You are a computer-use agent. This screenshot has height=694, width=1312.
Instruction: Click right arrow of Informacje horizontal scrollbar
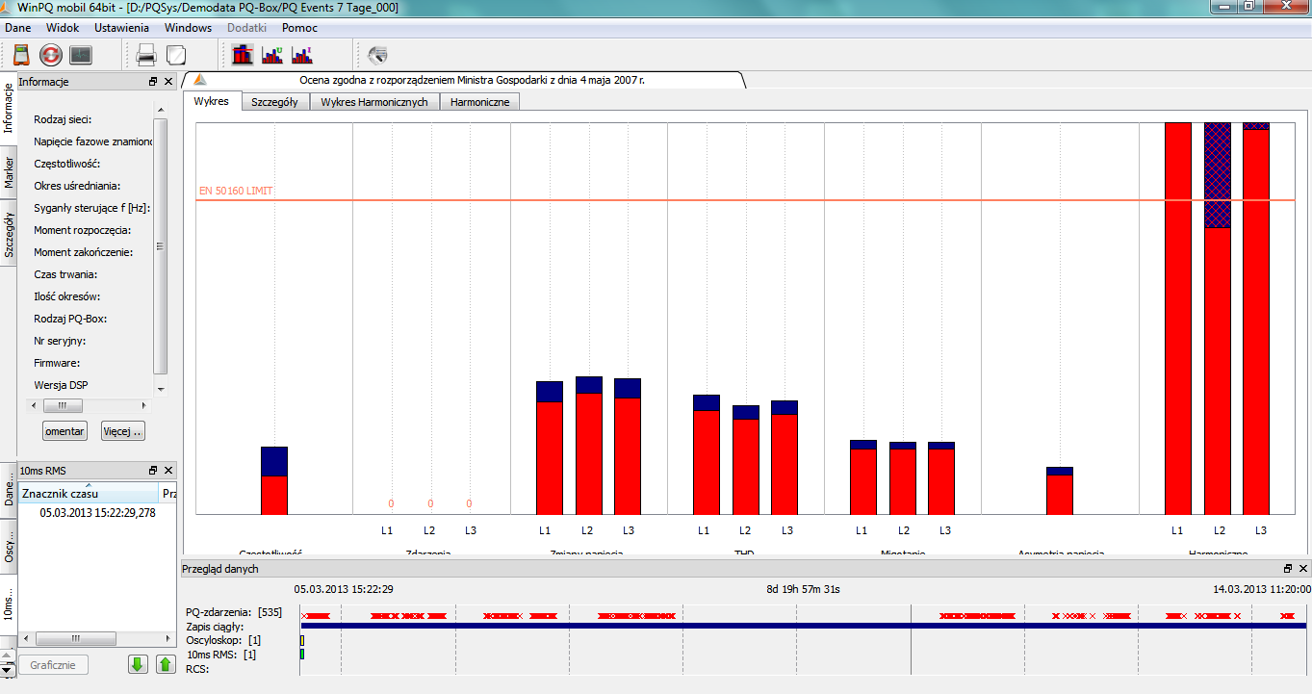point(145,405)
